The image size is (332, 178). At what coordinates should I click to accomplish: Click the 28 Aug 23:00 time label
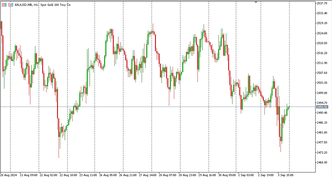(187, 175)
